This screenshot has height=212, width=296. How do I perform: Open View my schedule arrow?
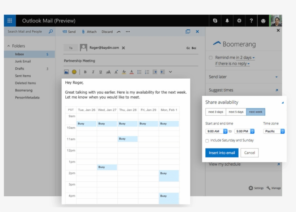pyautogui.click(x=278, y=164)
